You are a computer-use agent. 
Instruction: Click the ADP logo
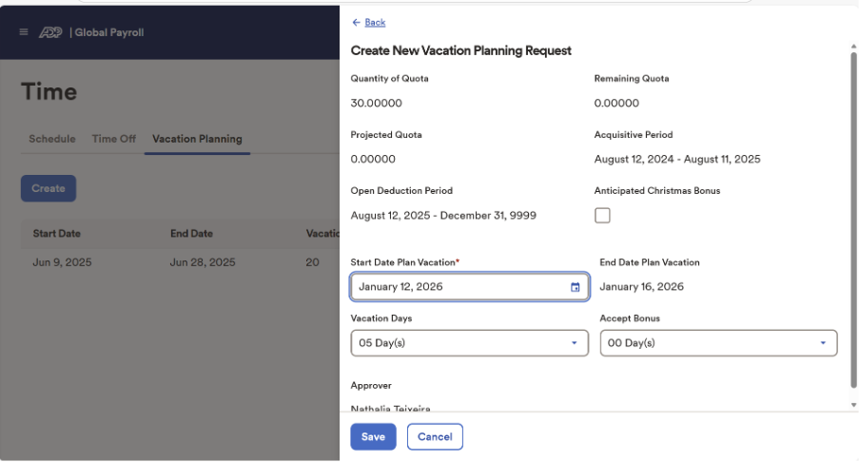[50, 32]
